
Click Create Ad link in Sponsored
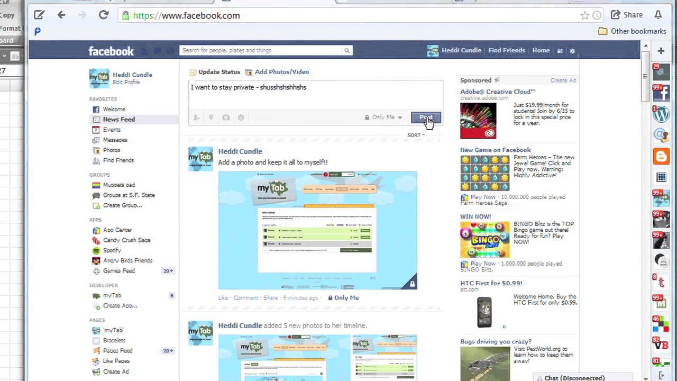point(563,80)
